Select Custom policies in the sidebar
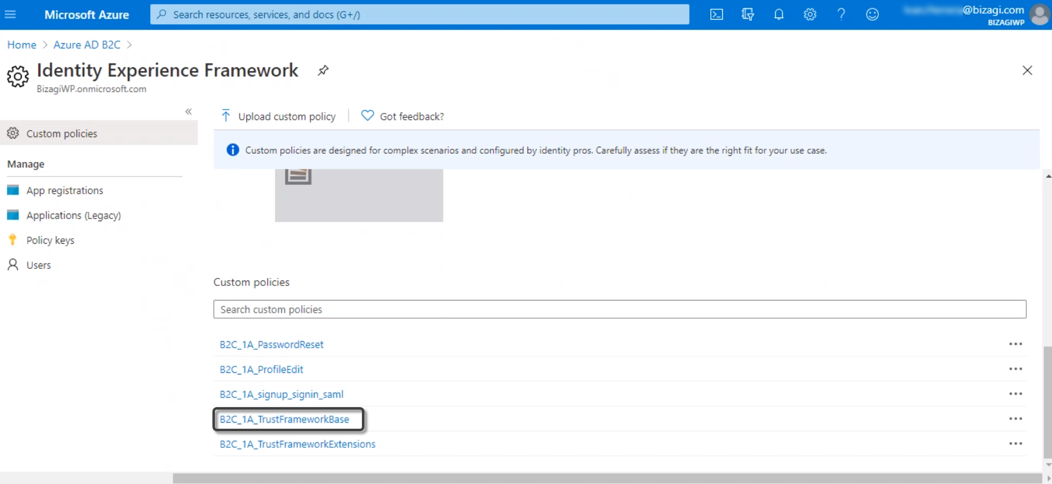The image size is (1052, 484). tap(99, 133)
